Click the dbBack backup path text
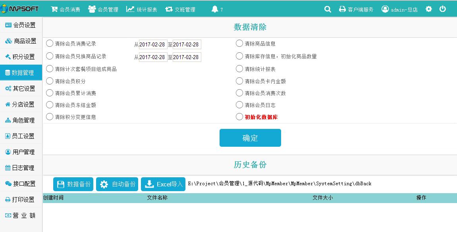 (x=280, y=184)
